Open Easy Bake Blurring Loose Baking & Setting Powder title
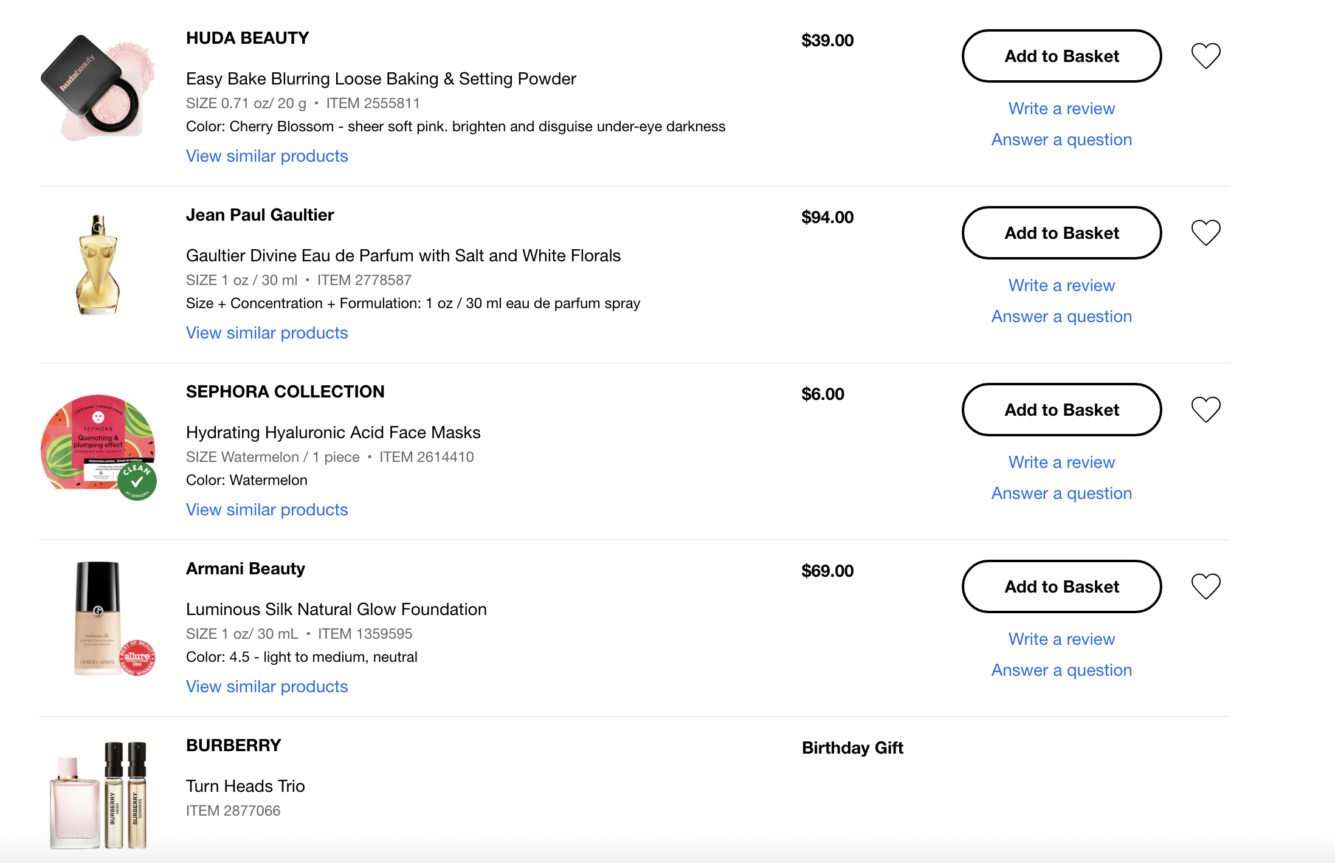 pos(381,79)
